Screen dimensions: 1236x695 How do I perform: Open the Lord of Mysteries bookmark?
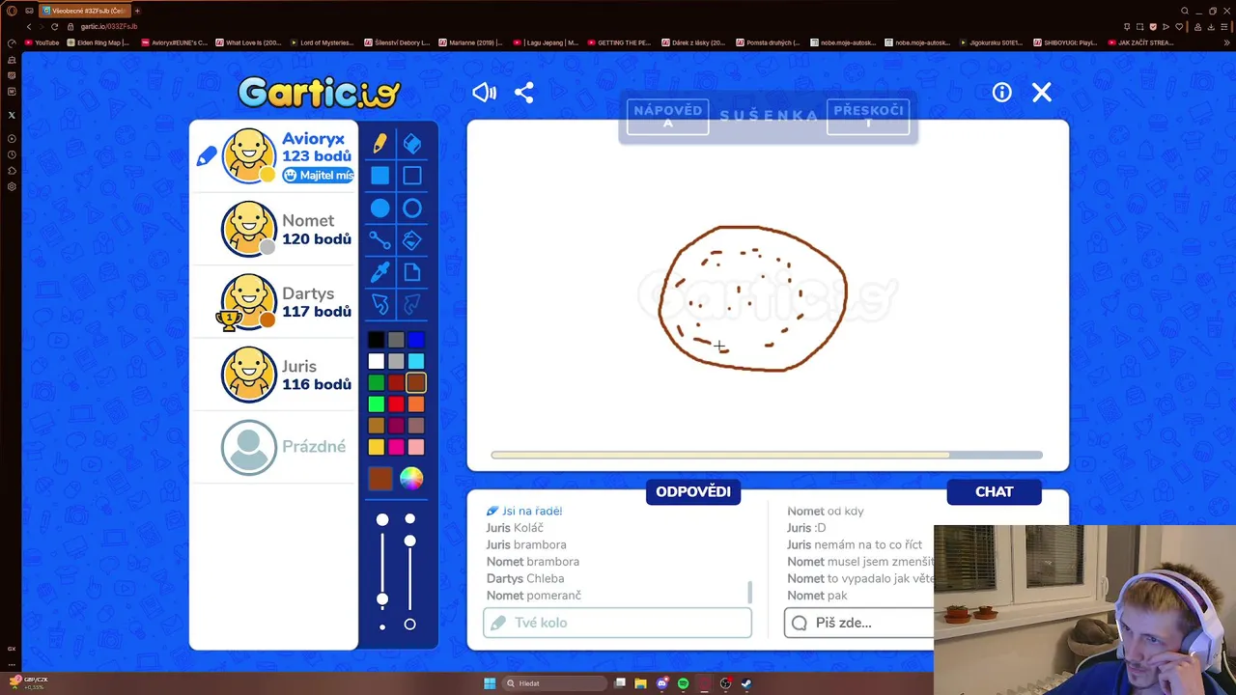[x=323, y=42]
